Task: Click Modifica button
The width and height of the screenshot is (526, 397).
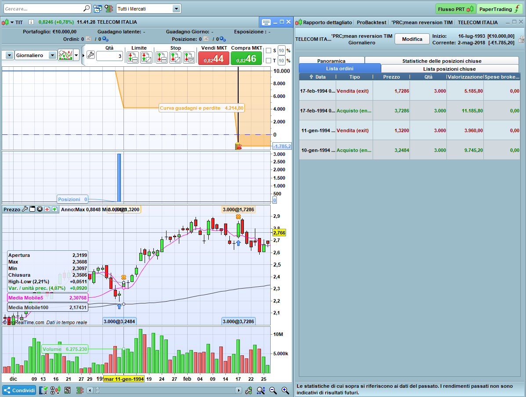Action: (412, 39)
